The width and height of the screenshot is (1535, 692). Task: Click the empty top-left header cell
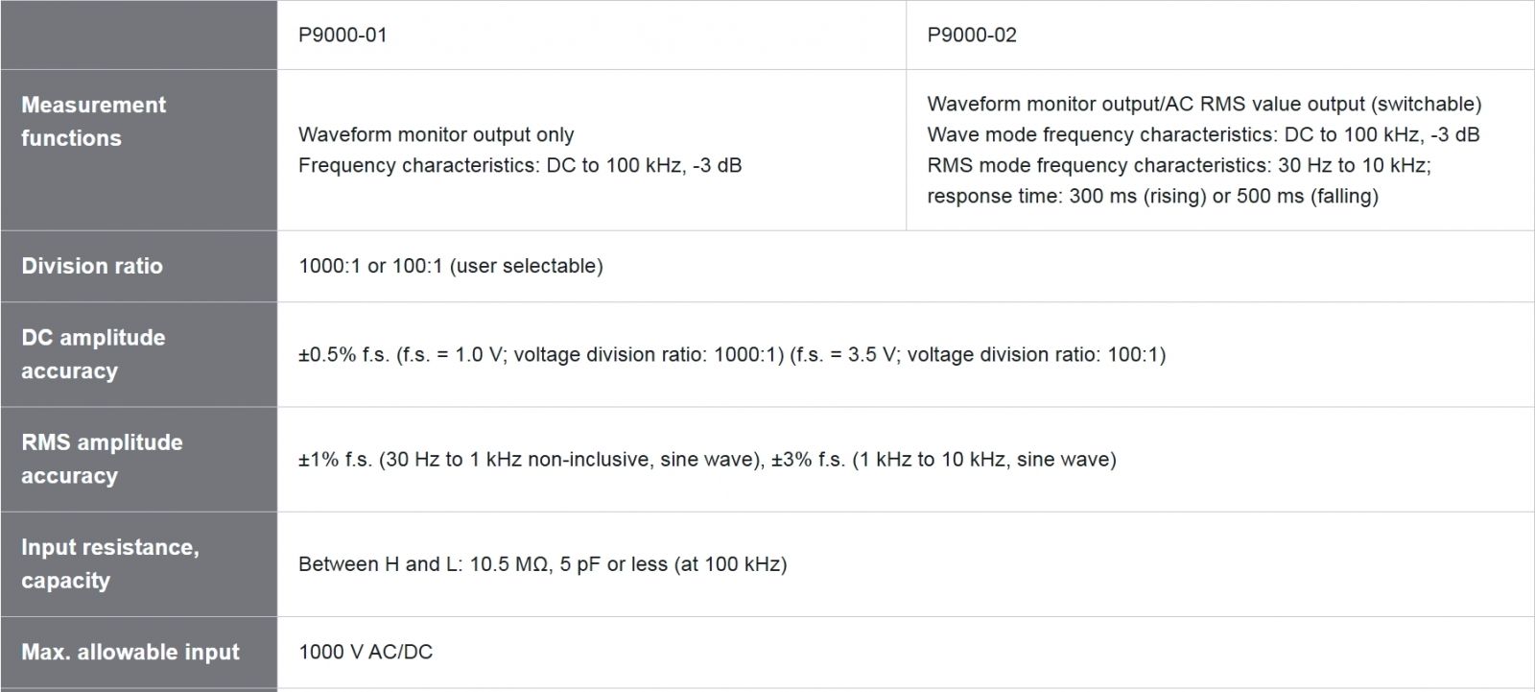coord(138,35)
